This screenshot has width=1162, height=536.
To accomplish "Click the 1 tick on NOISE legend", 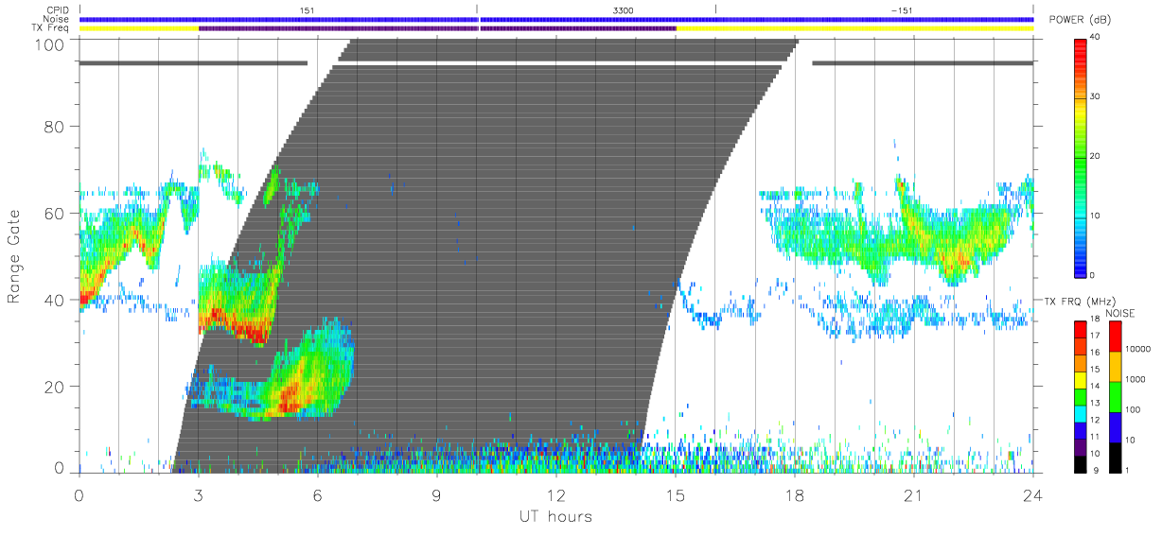I will coord(1125,470).
